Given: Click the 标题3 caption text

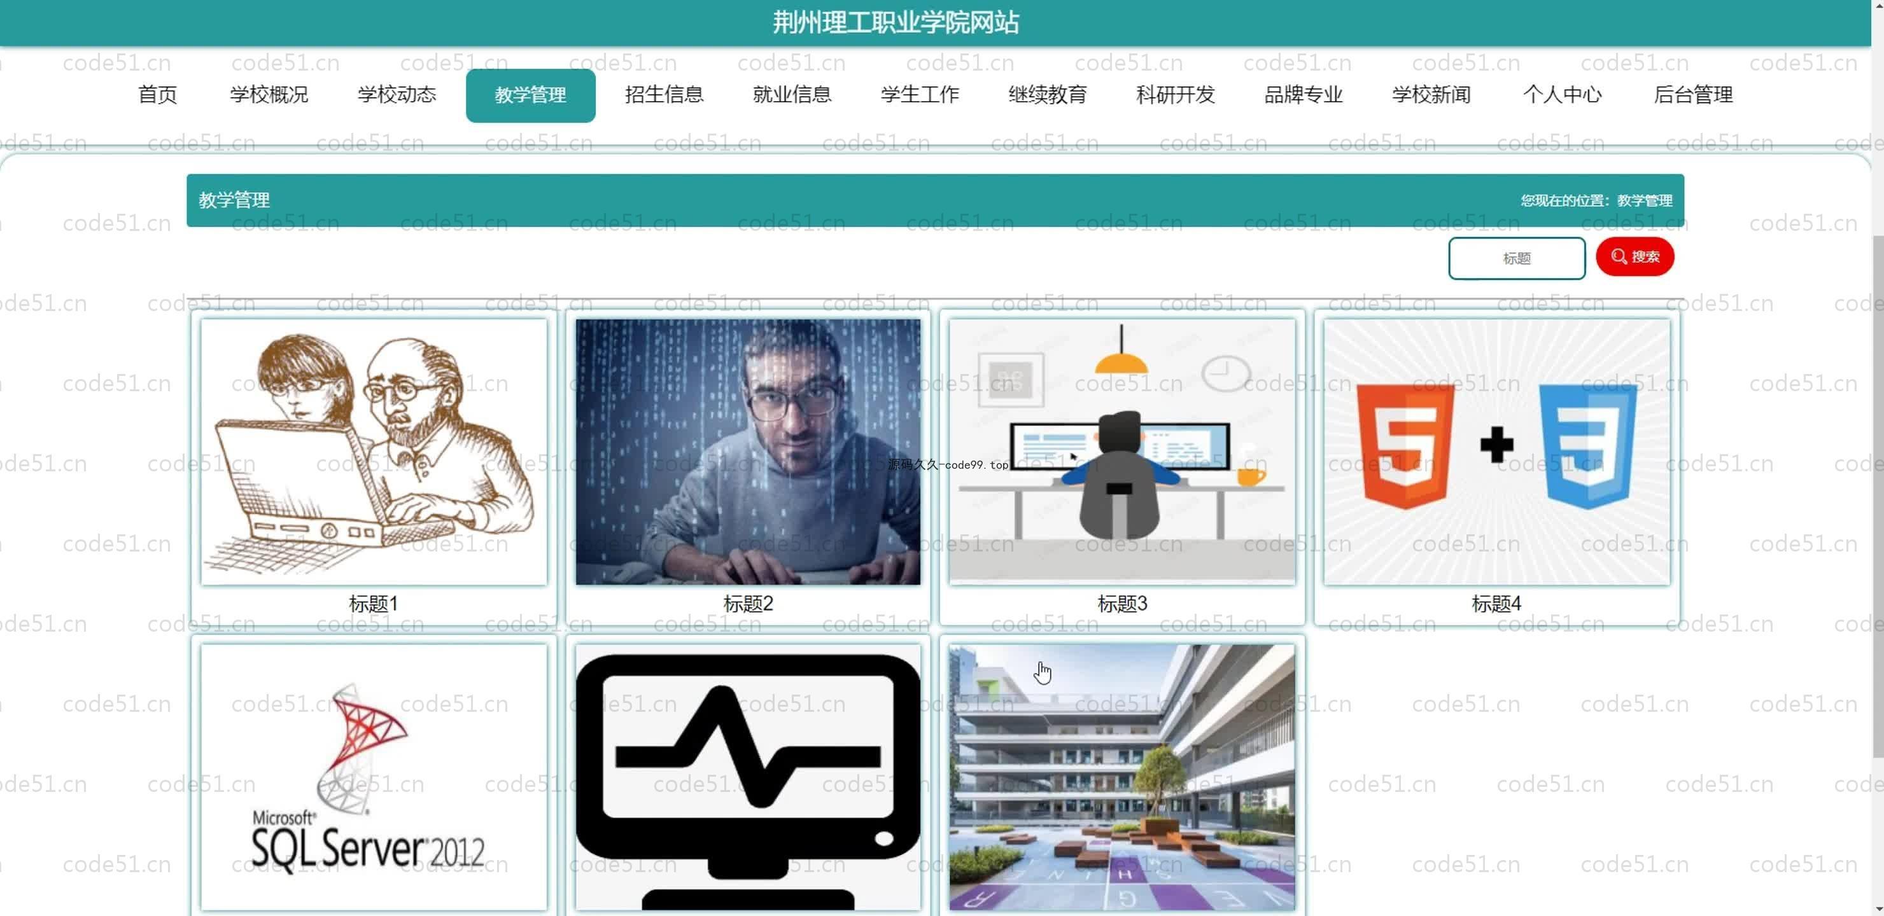Looking at the screenshot, I should (1123, 604).
